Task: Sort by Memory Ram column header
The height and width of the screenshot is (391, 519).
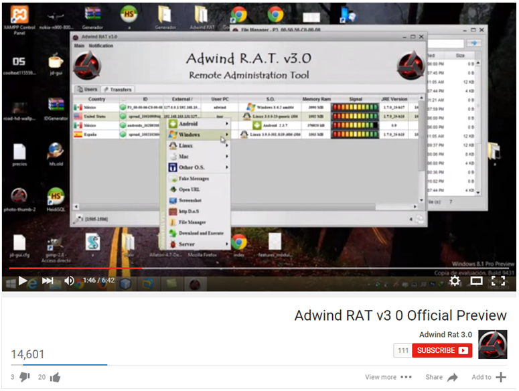Action: coord(316,99)
